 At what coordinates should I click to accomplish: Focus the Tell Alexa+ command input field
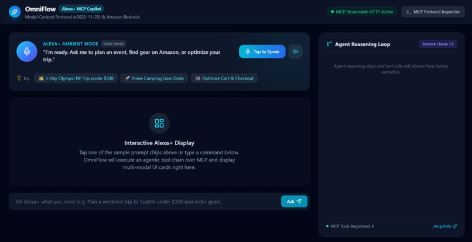tap(146, 202)
